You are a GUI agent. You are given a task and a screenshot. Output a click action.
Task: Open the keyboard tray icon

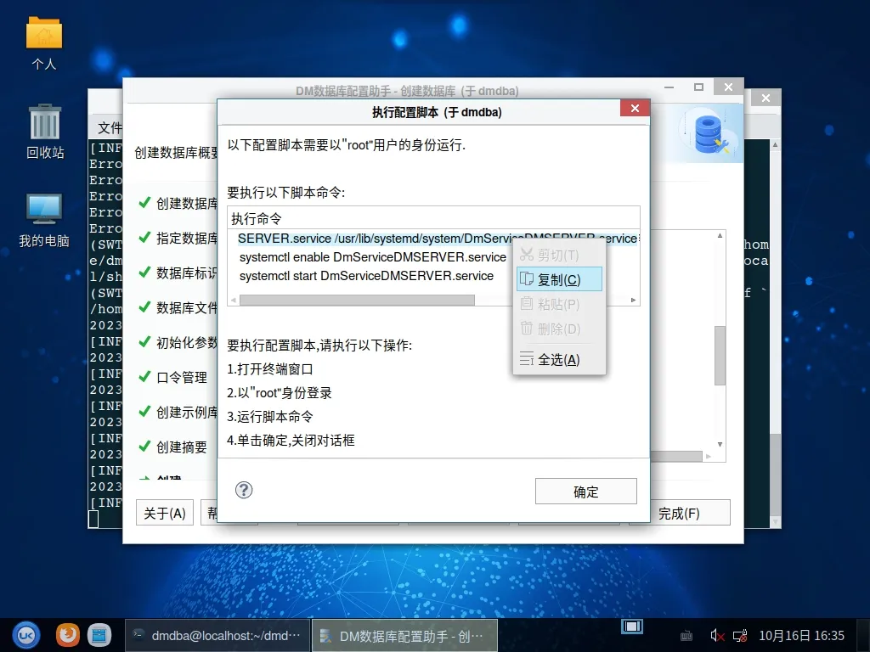(x=686, y=635)
